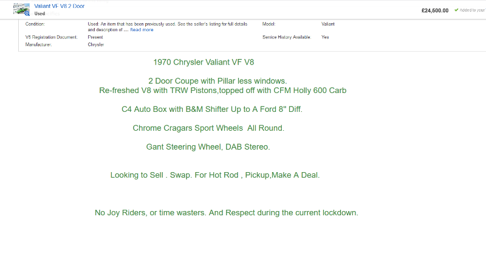Click the 'Added to your' status text

473,10
